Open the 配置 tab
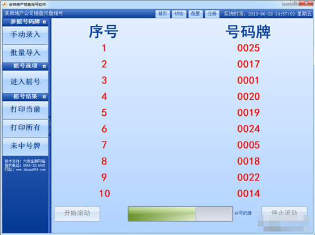 point(196,14)
